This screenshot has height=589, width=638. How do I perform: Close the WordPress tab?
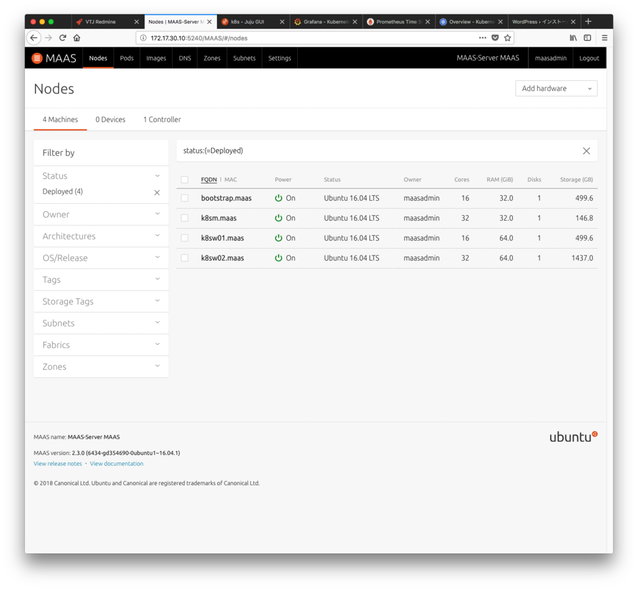coord(573,22)
